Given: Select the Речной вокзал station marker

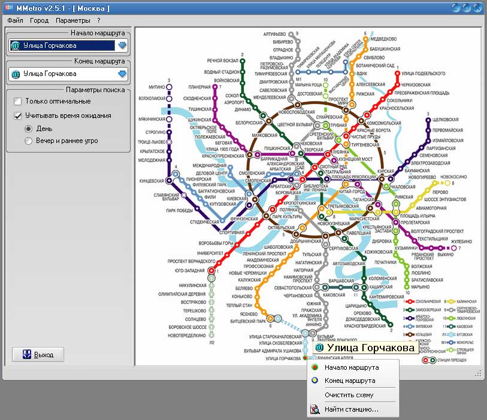Looking at the screenshot, I should [243, 61].
